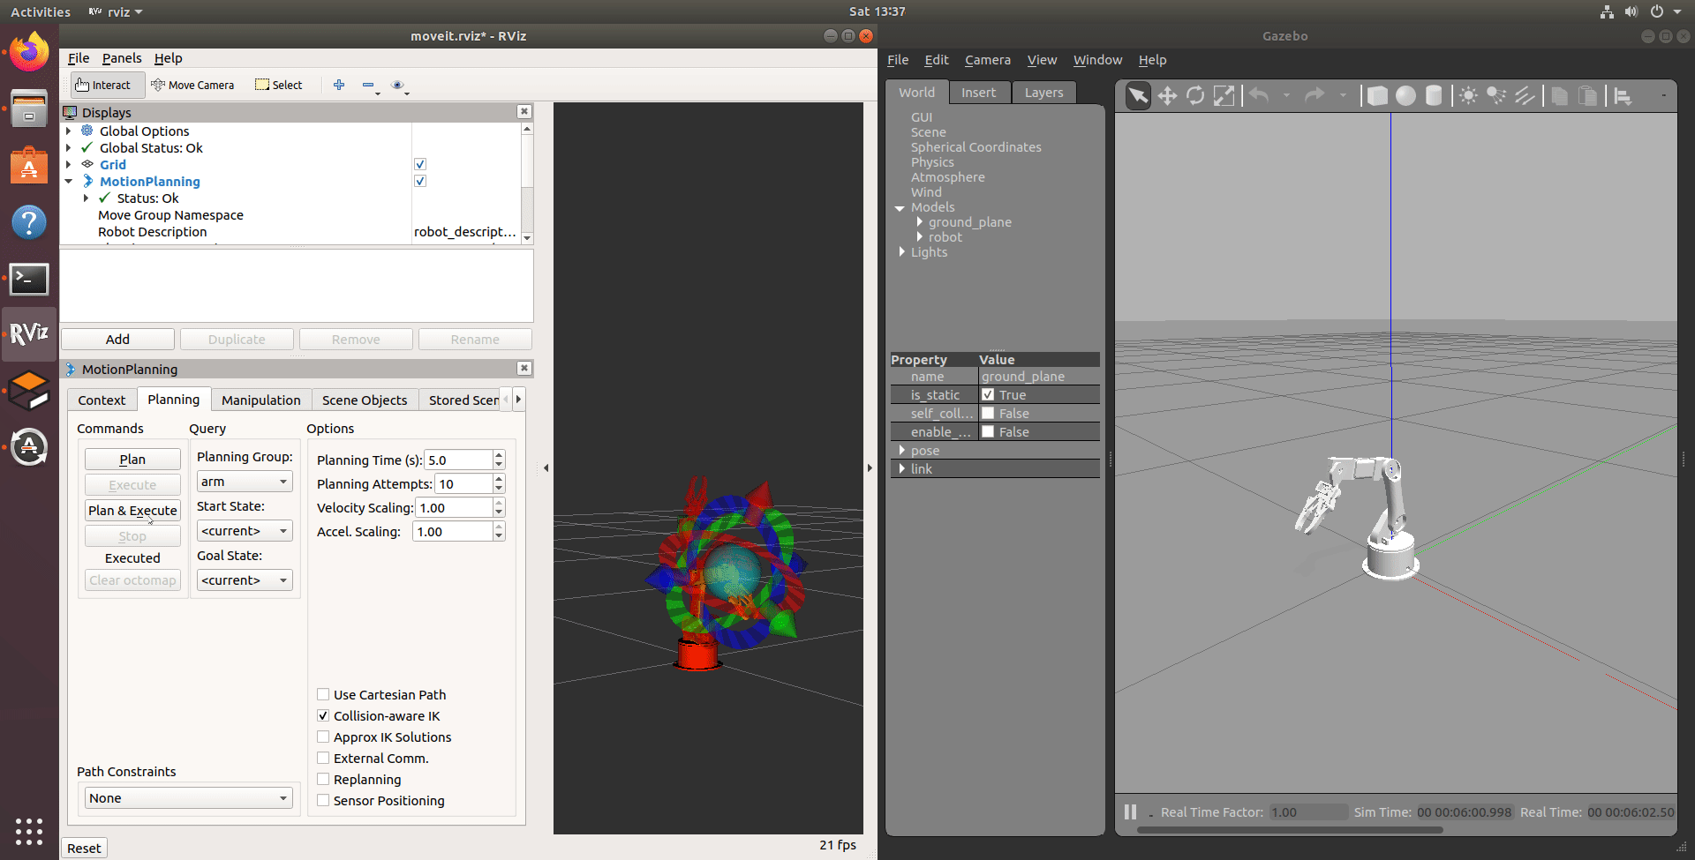Insert a cylinder shape in Gazebo
Viewport: 1695px width, 860px height.
pyautogui.click(x=1434, y=95)
